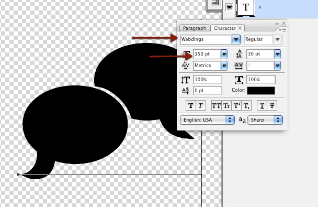Close the Character tab with its X
Viewport: 318px width, 207px height.
240,28
